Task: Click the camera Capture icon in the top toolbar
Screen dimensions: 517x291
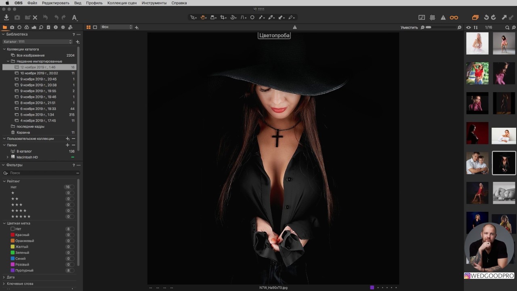Action: click(x=17, y=17)
